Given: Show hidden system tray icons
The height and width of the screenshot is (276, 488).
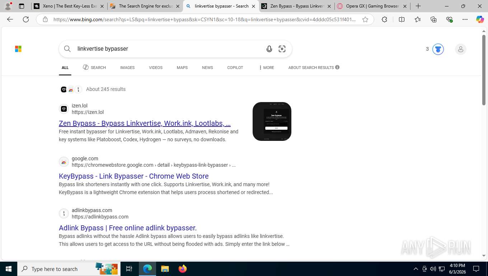Looking at the screenshot, I should [x=416, y=269].
